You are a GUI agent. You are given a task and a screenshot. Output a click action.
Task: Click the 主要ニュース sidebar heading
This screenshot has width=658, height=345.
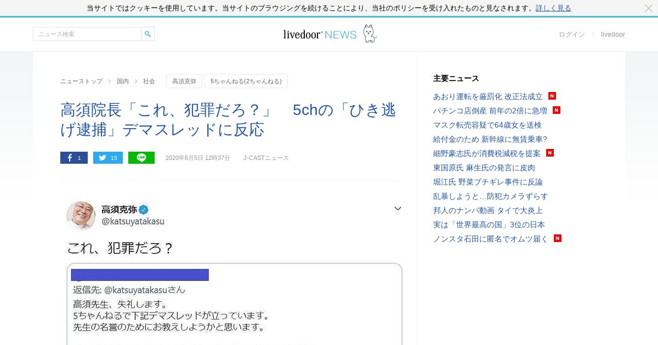tap(456, 78)
